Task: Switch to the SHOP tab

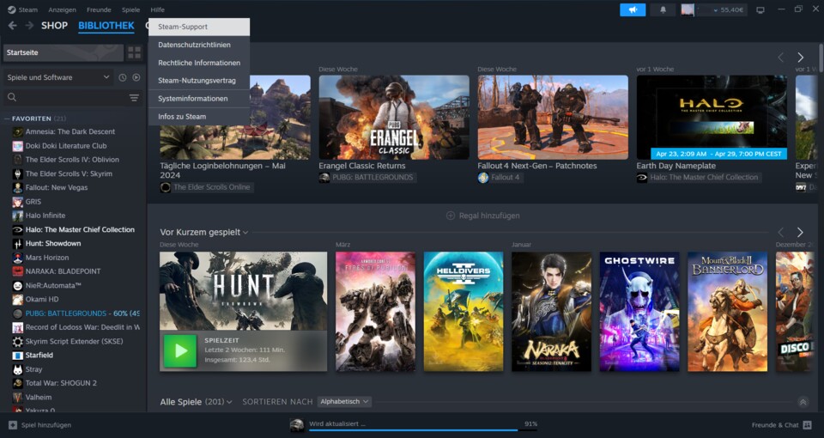Action: [x=55, y=26]
